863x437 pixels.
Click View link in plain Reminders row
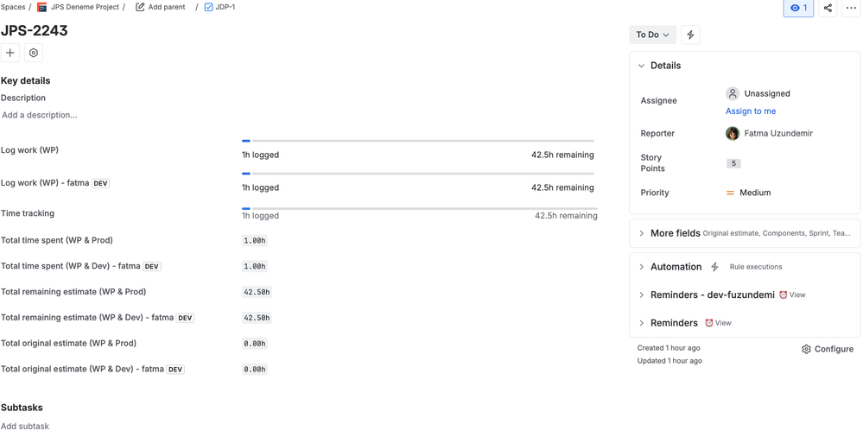click(x=723, y=323)
